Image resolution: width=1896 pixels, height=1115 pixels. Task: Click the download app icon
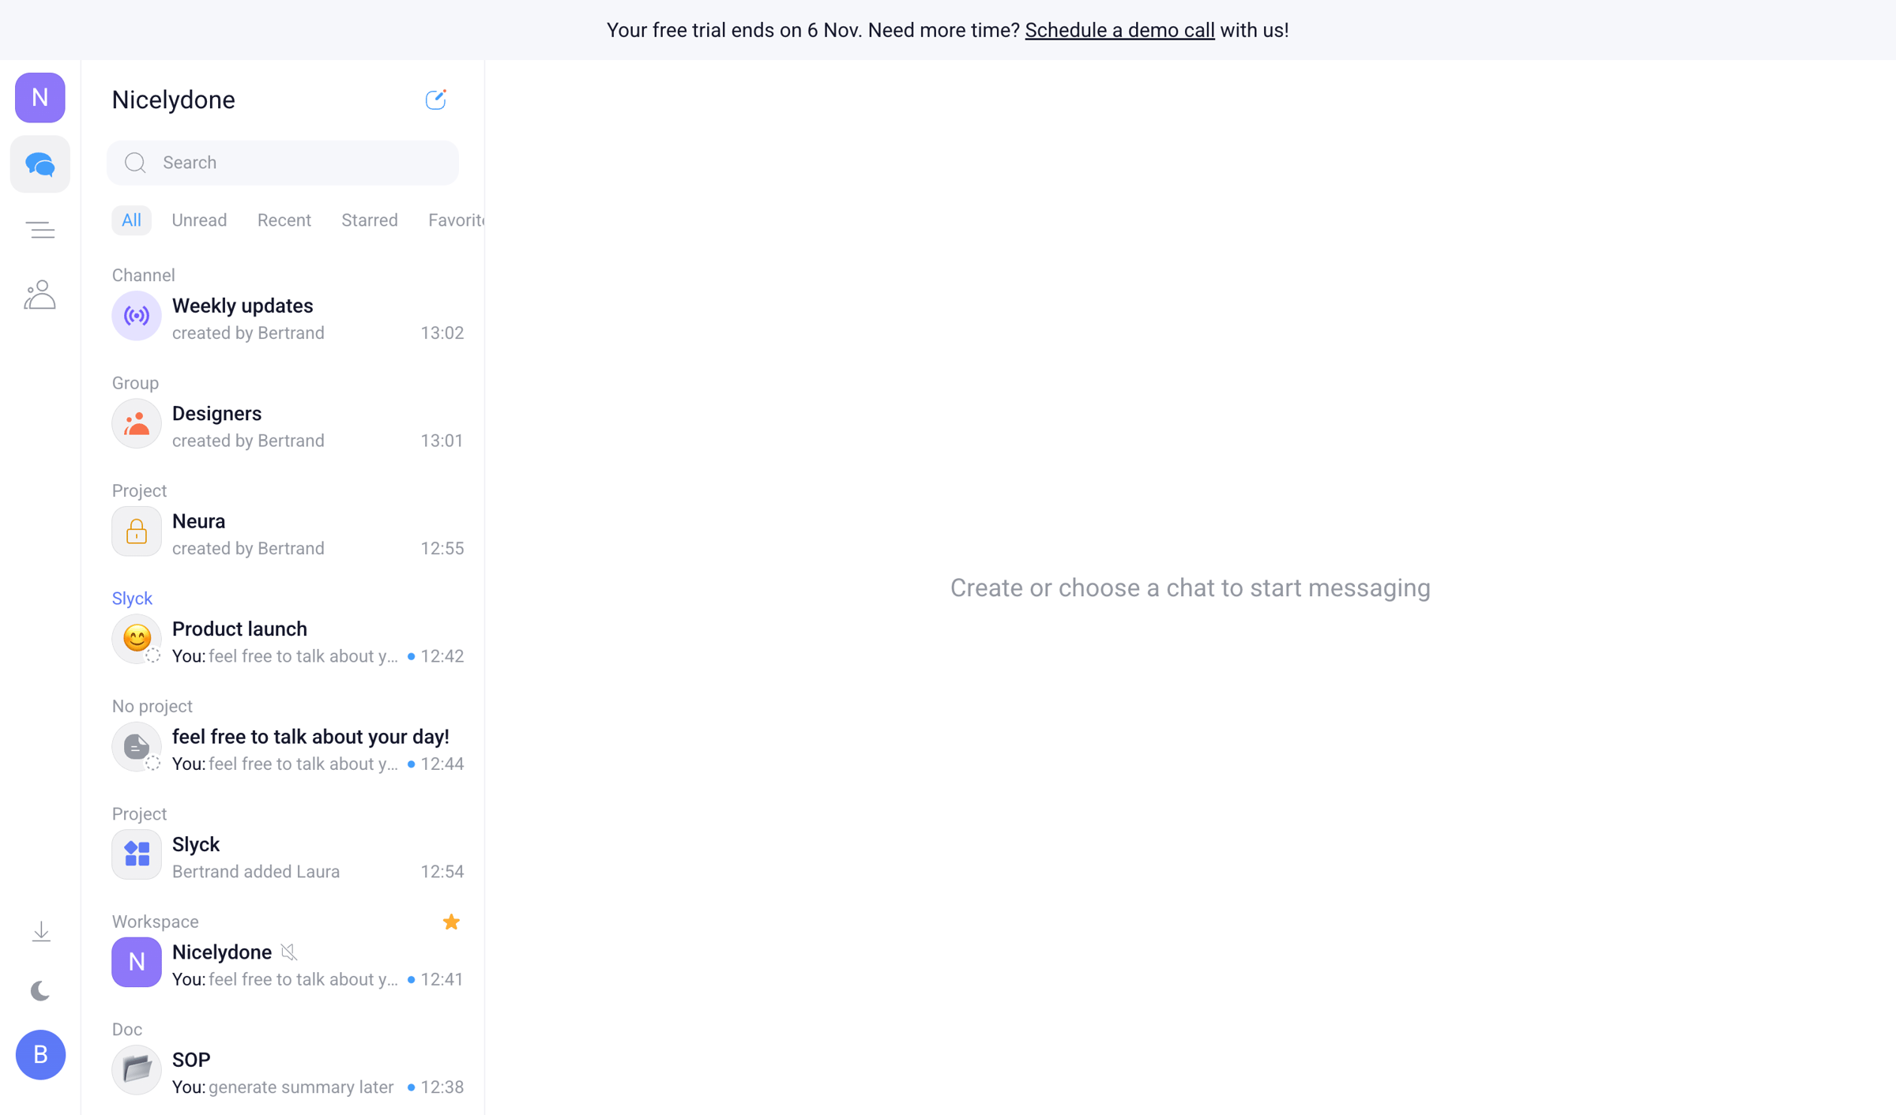(41, 932)
